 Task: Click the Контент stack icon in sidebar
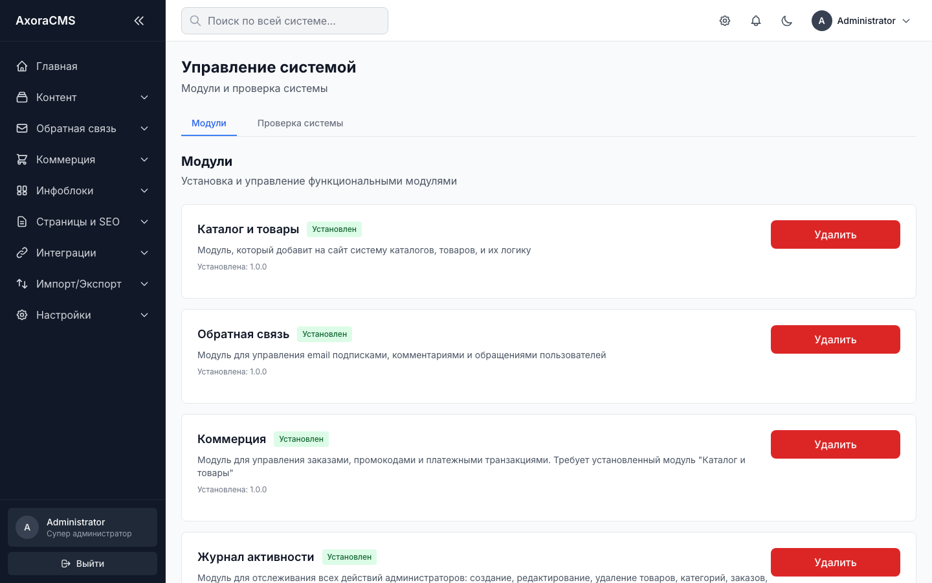22,97
